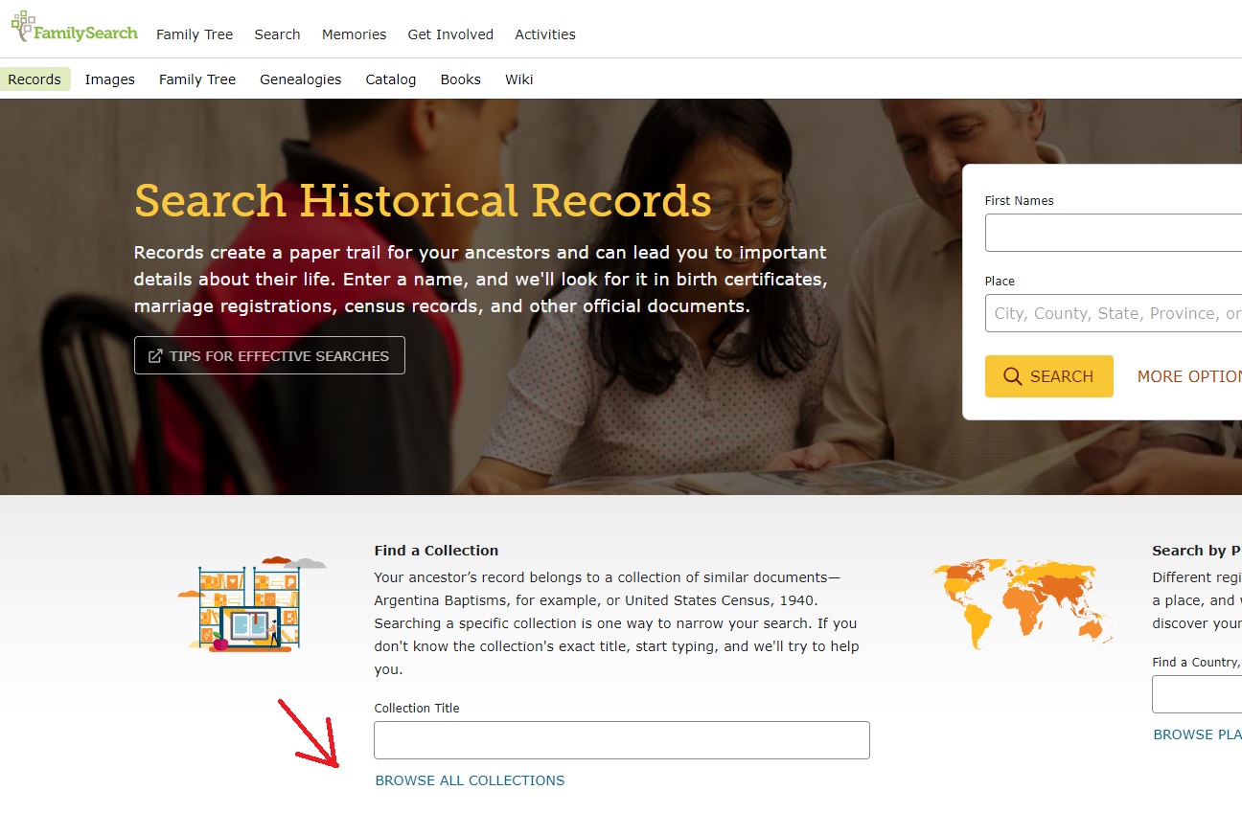The width and height of the screenshot is (1242, 813).
Task: Click the Find a Collection heading
Action: pos(436,551)
